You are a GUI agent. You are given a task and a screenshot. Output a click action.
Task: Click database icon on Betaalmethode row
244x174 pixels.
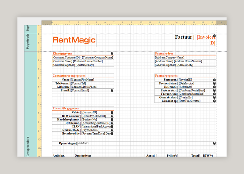[112, 130]
